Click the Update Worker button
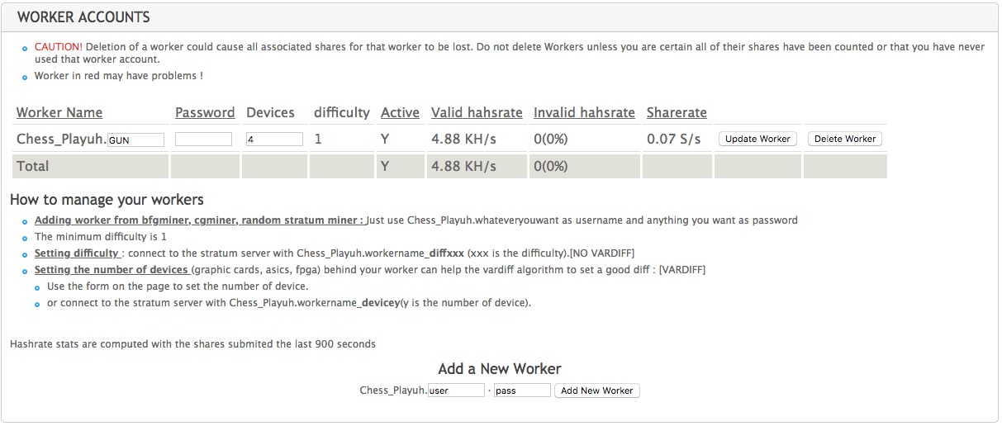Image resolution: width=1002 pixels, height=426 pixels. pos(757,139)
